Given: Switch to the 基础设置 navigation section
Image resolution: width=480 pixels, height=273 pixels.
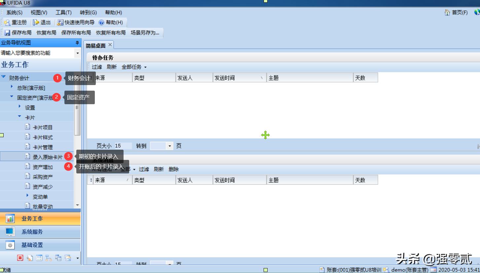Looking at the screenshot, I should (x=33, y=245).
